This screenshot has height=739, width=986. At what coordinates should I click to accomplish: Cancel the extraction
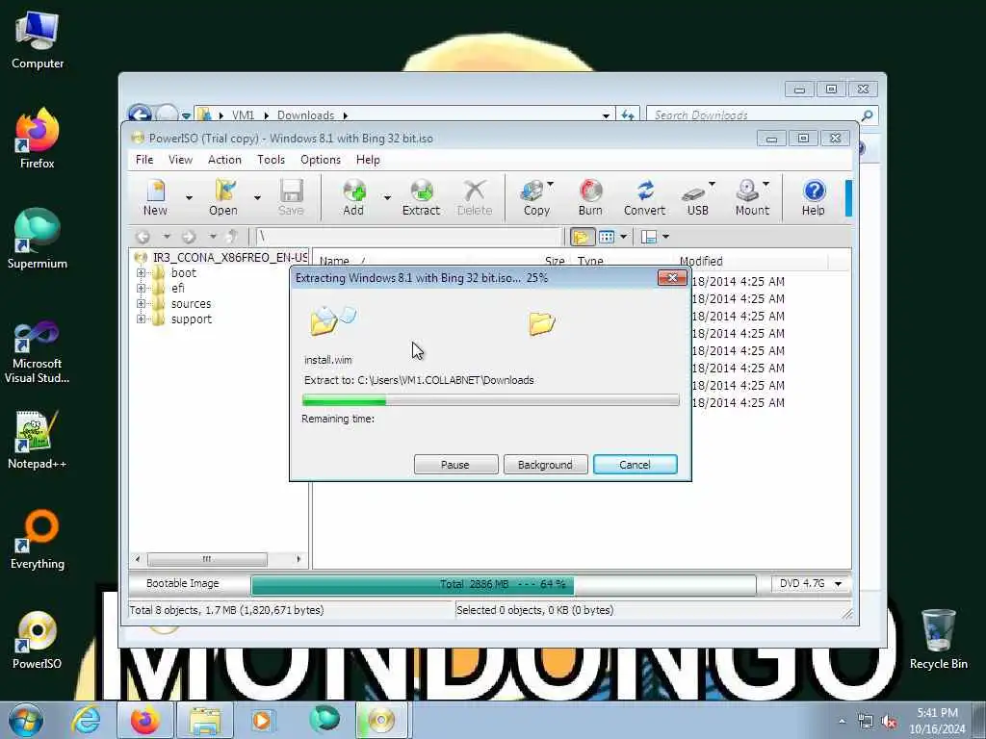pos(636,465)
